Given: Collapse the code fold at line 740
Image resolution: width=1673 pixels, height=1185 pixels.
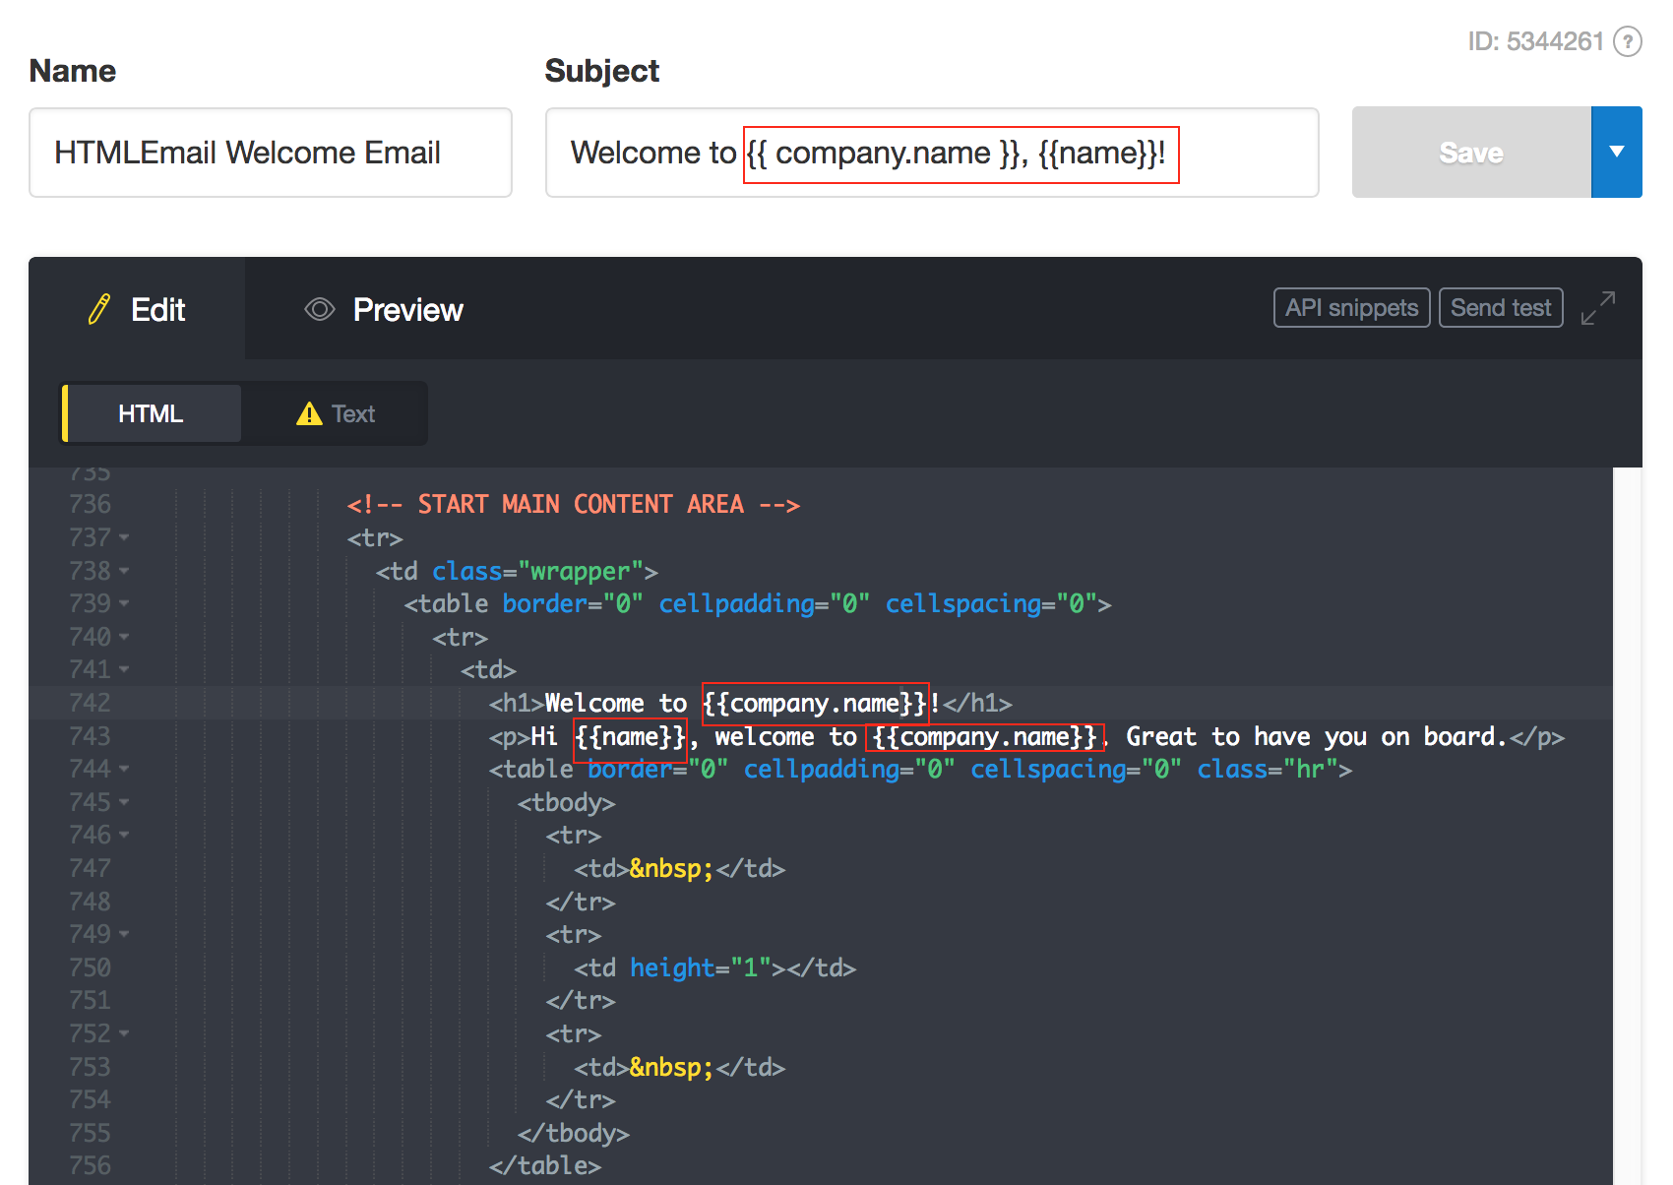Looking at the screenshot, I should [124, 637].
